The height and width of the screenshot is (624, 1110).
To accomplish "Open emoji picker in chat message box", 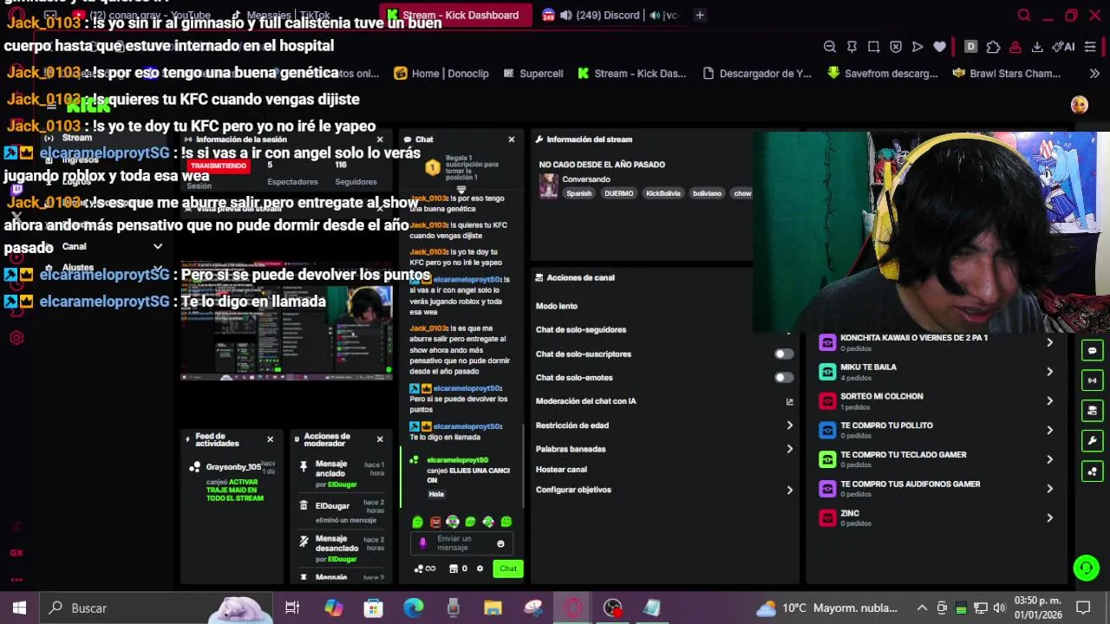I will [x=500, y=543].
